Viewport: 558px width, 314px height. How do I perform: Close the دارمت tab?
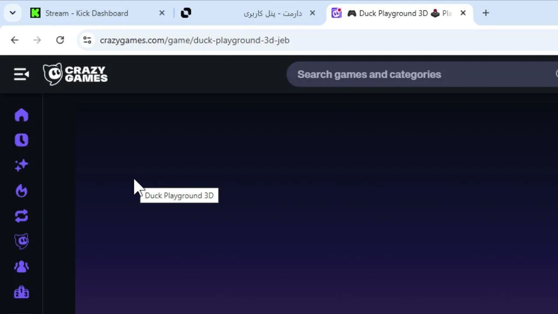point(312,13)
